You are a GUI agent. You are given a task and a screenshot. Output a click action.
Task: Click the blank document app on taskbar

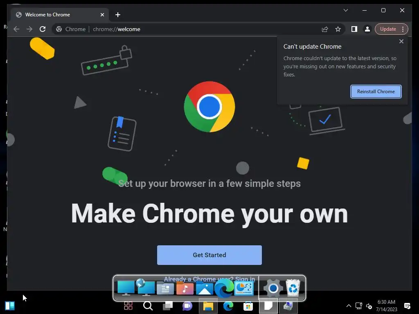point(268,306)
